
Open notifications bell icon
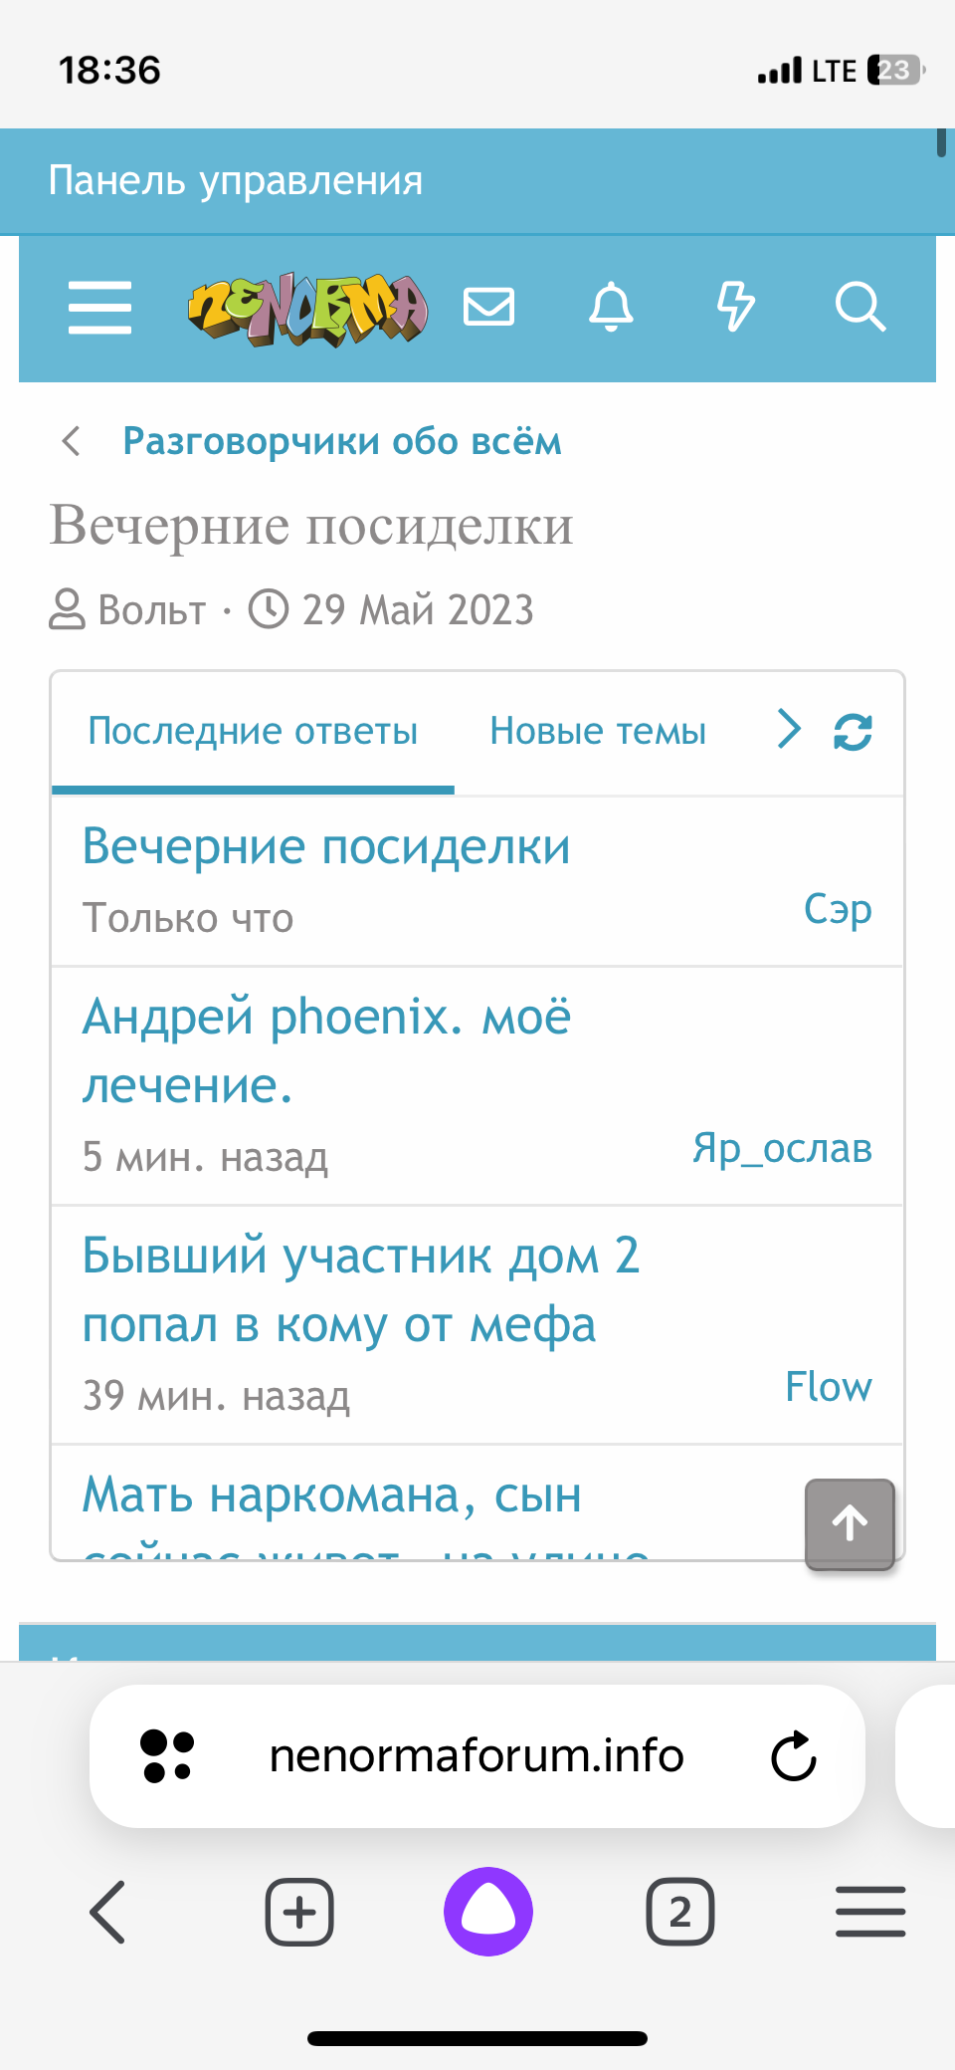611,307
